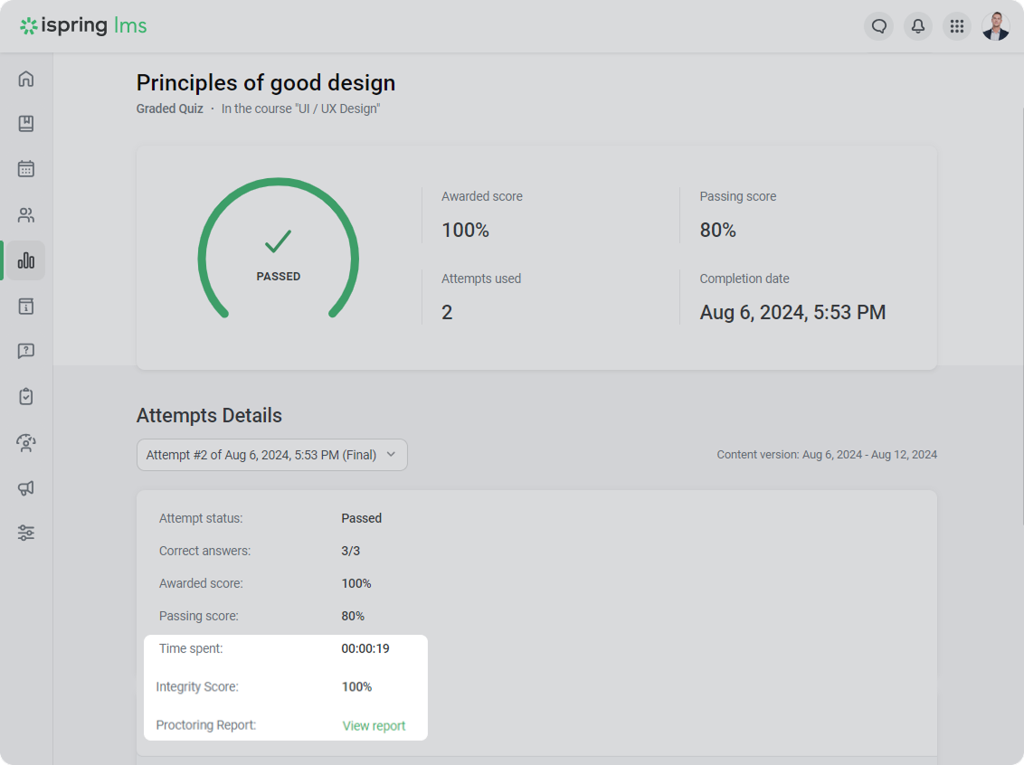The image size is (1024, 765).
Task: Open the Users people icon in sidebar
Action: coord(26,215)
